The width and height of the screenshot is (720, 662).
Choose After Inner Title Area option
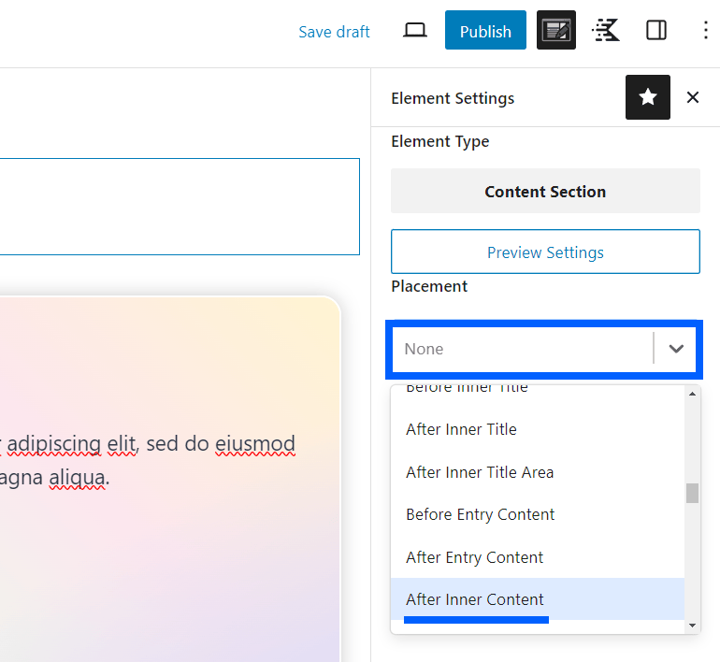pos(480,472)
